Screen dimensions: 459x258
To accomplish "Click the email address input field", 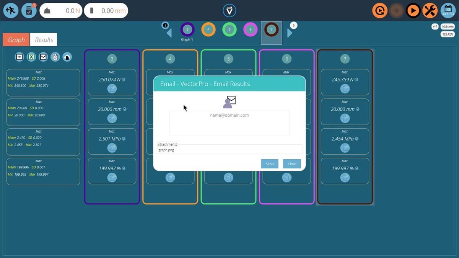I will point(229,123).
